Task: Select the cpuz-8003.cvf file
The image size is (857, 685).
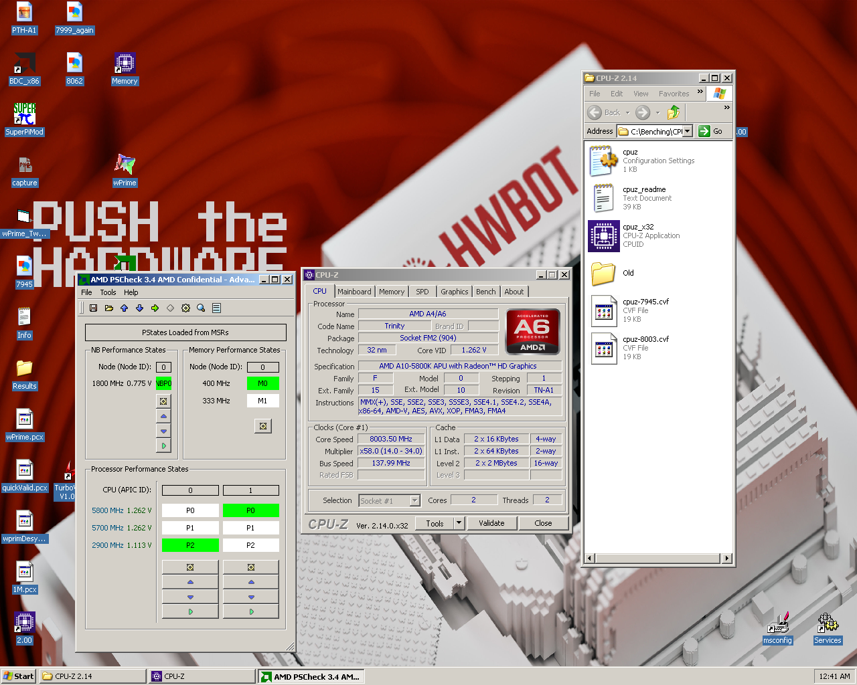Action: tap(604, 348)
